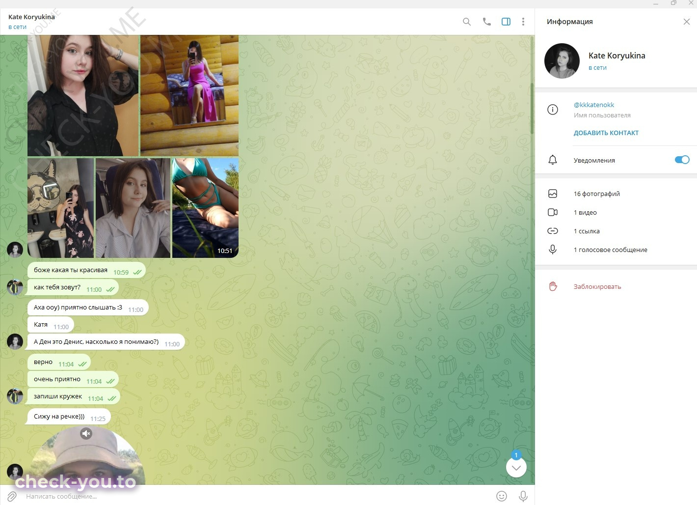Screen dimensions: 697x505
Task: Select the message "верно"
Action: pyautogui.click(x=59, y=363)
